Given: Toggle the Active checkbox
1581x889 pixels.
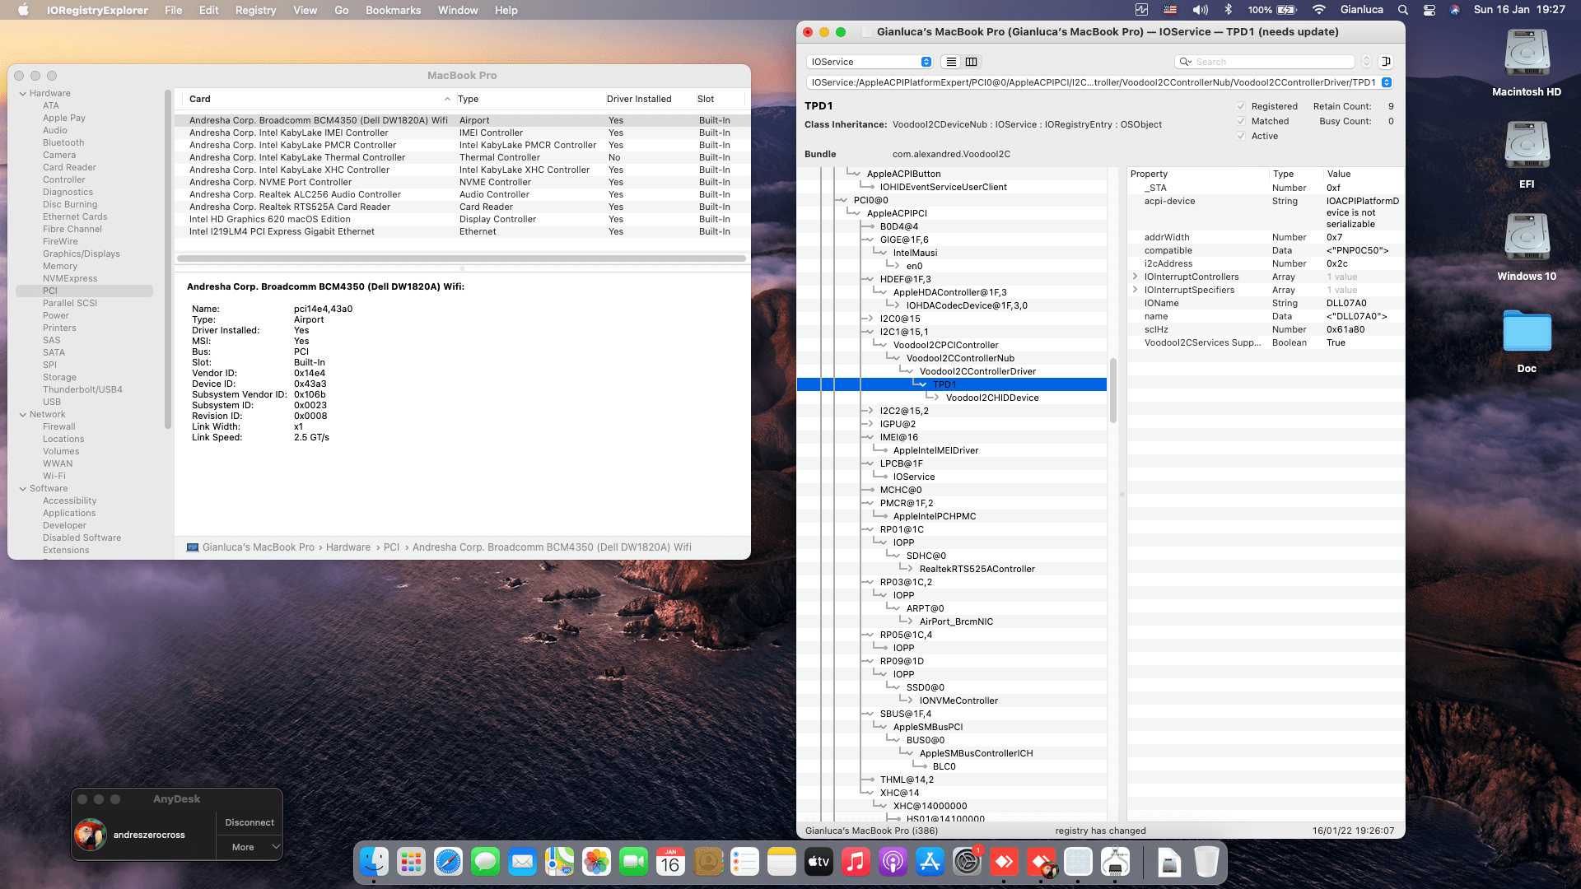Looking at the screenshot, I should point(1241,136).
